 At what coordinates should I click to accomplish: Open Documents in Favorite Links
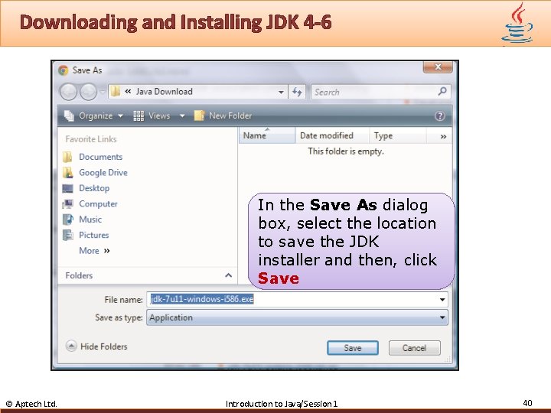[100, 157]
